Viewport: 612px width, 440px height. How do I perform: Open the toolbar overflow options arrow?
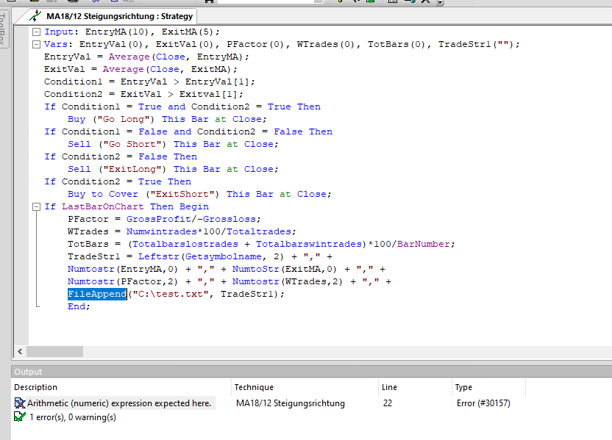[441, 2]
